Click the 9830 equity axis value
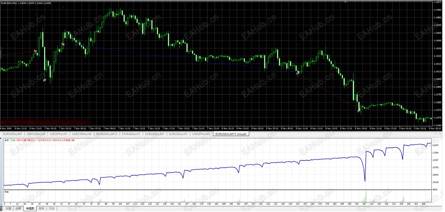The width and height of the screenshot is (445, 212). point(435,190)
